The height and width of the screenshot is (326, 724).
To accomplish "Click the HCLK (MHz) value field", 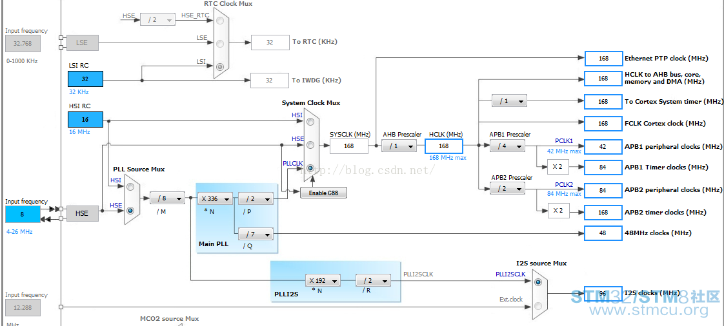I will click(x=444, y=146).
